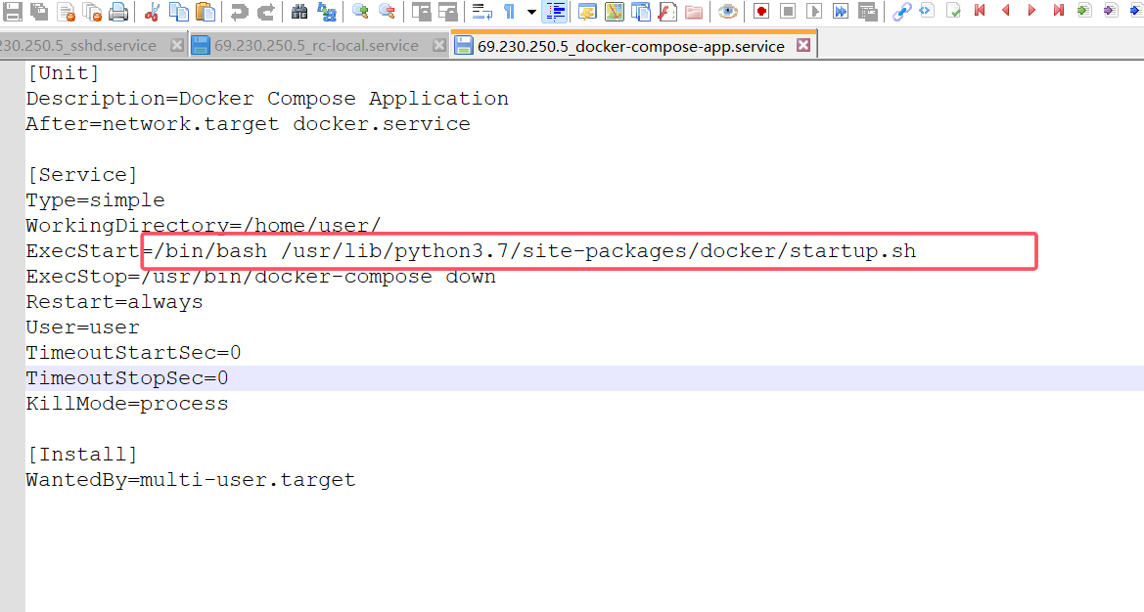Open the show-symbol dropdown arrow
Screen dimensions: 1144x612
coord(531,12)
